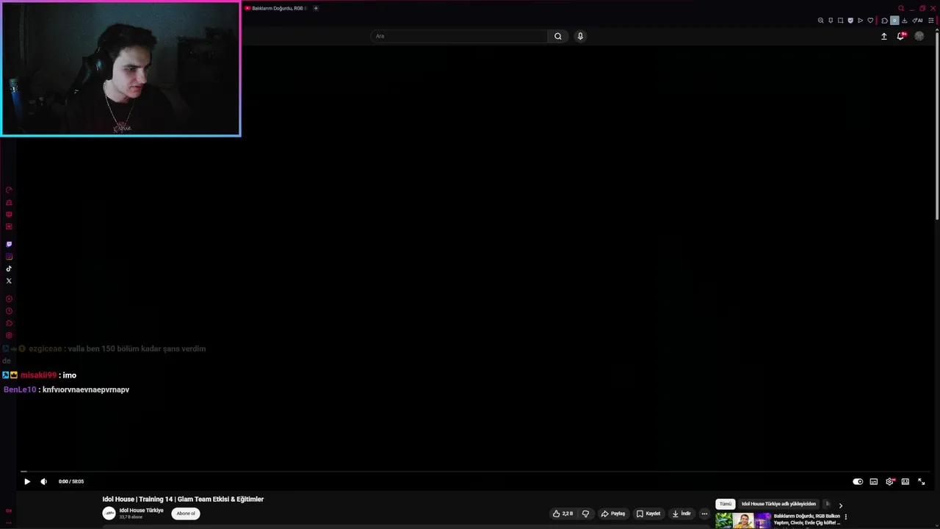The width and height of the screenshot is (940, 529).
Task: Open Instagram from the browser sidebar
Action: (9, 256)
